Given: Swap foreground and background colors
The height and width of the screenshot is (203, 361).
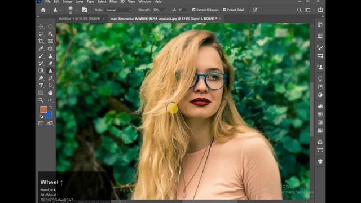Looking at the screenshot, I should pyautogui.click(x=50, y=107).
